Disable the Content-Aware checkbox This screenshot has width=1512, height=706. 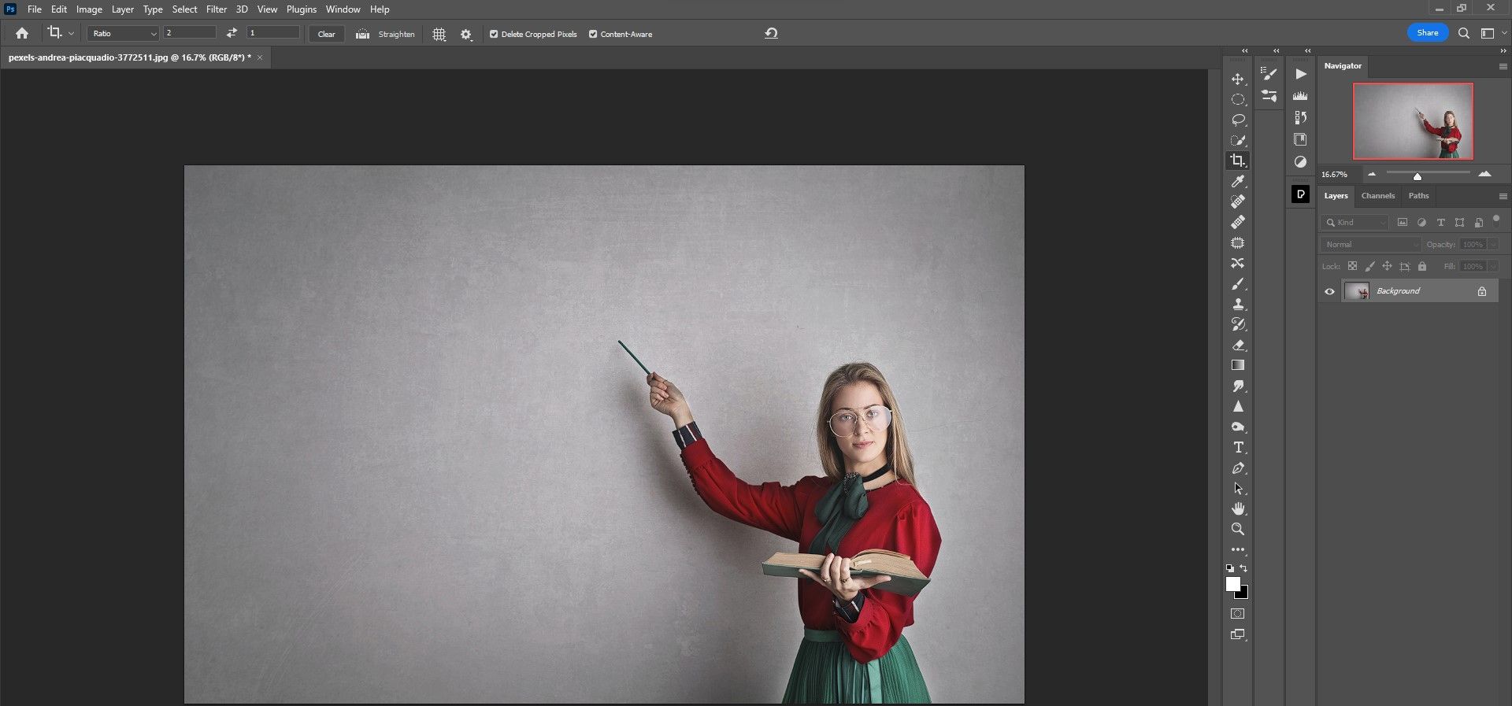(x=593, y=34)
